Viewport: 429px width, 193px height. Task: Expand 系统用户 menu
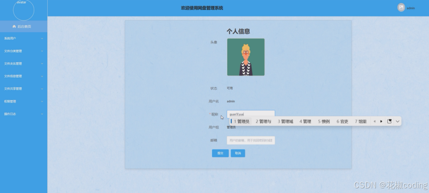pos(24,38)
